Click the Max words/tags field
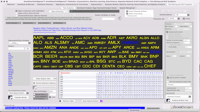The height and width of the screenshot is (112, 200). point(53,91)
